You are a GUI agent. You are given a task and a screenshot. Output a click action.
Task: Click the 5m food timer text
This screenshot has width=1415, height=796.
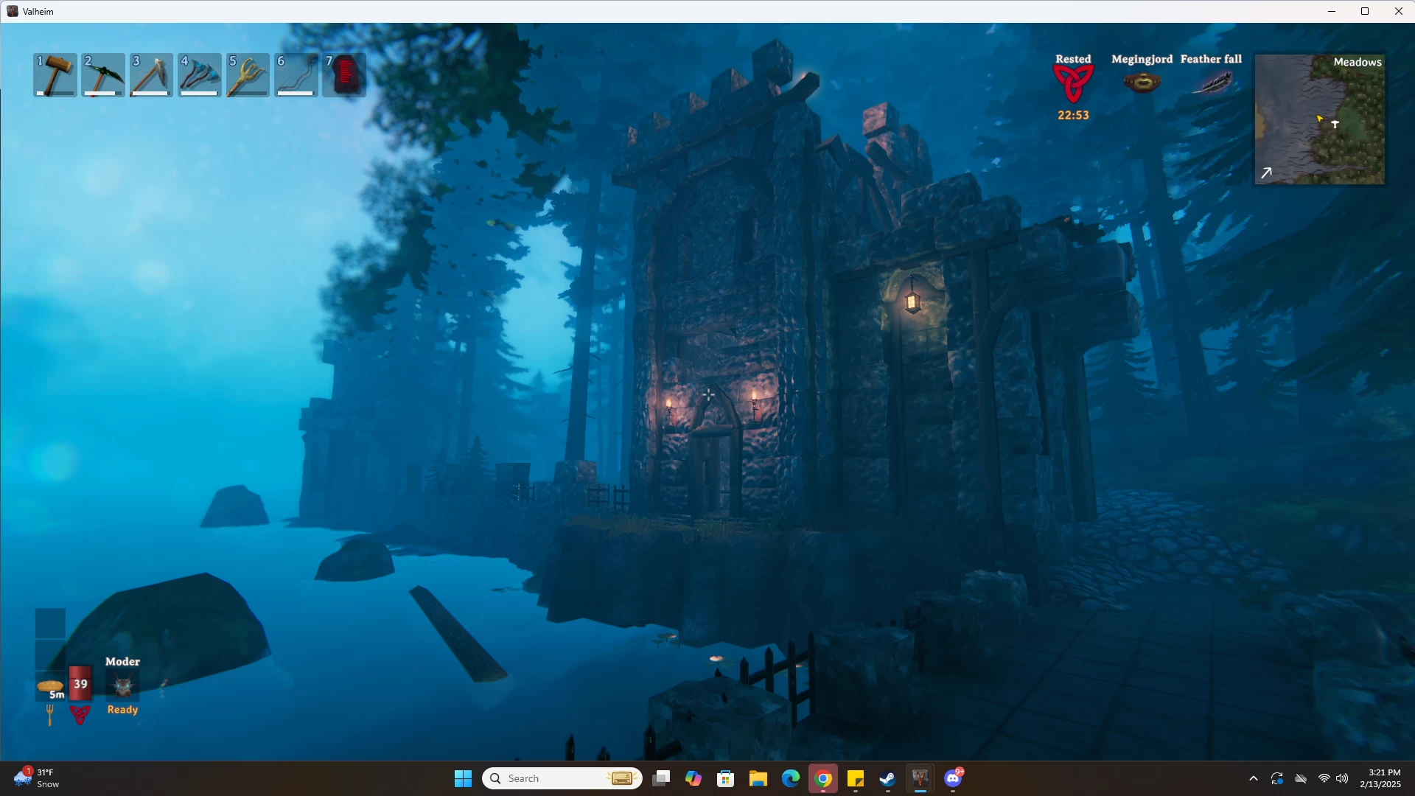coord(57,695)
